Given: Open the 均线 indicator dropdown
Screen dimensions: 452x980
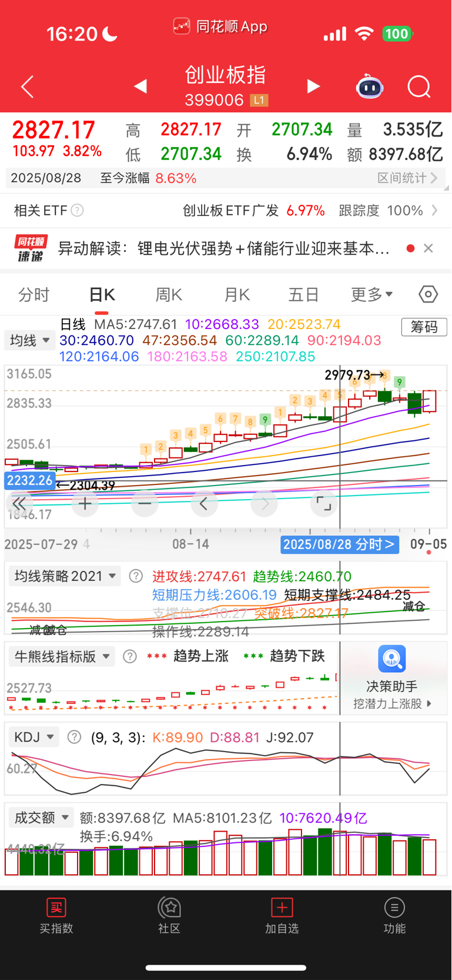Looking at the screenshot, I should (x=30, y=340).
